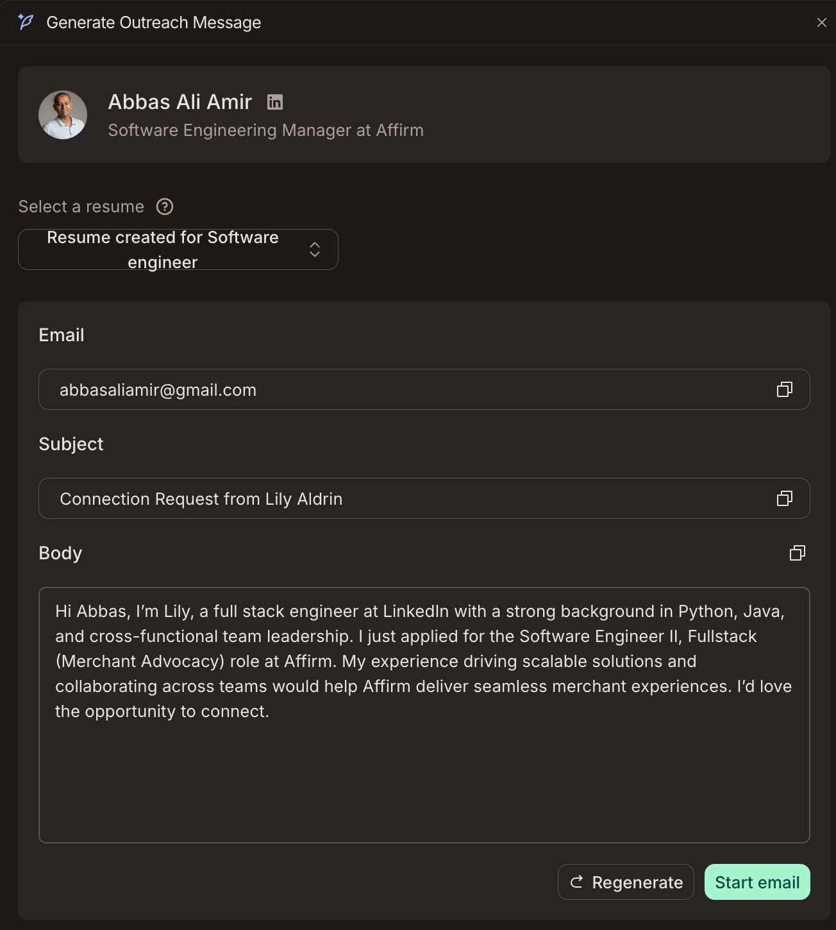Click Abbas Ali Amir's profile photo
This screenshot has width=836, height=930.
click(63, 115)
